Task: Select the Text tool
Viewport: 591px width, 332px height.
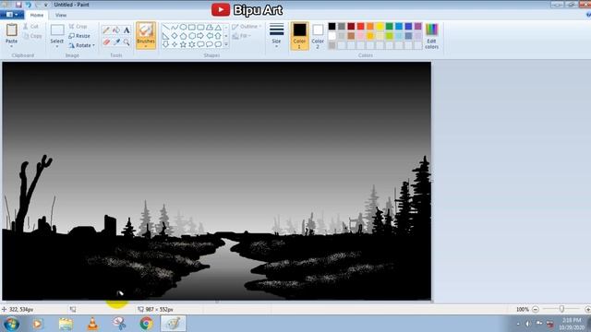Action: 127,30
